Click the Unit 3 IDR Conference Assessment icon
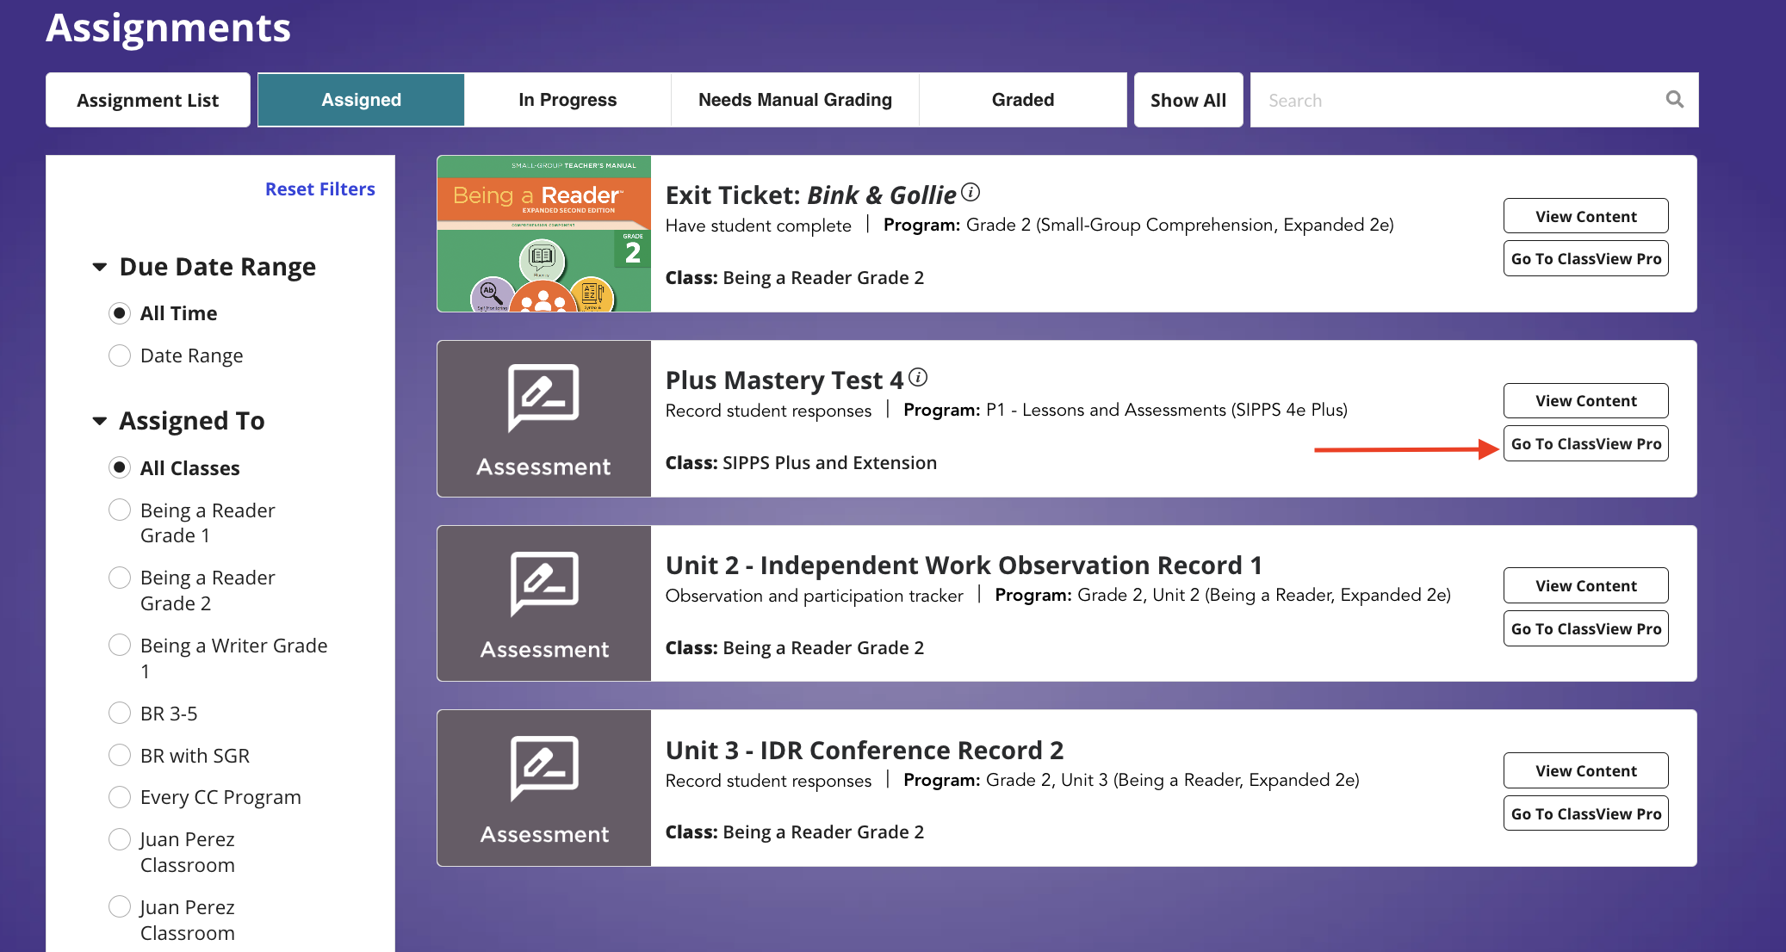The height and width of the screenshot is (952, 1786). point(543,788)
